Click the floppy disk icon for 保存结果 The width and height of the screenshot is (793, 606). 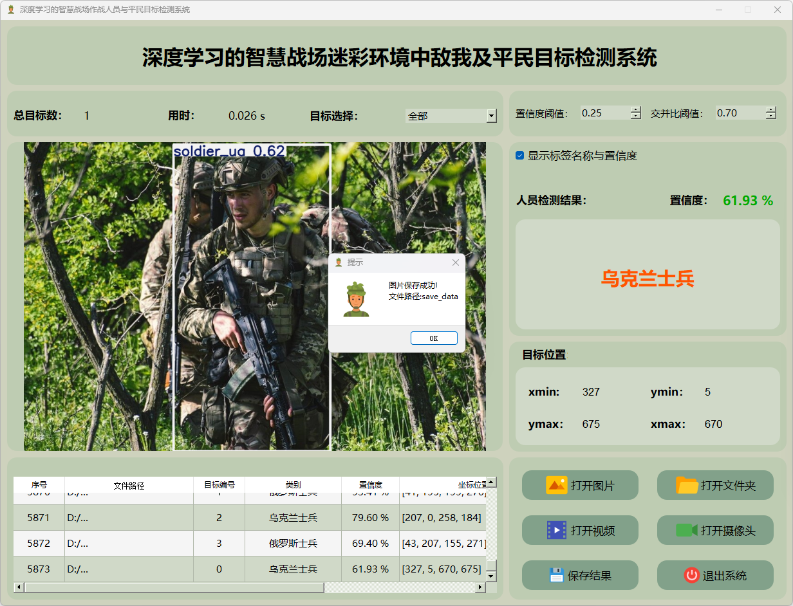[x=557, y=575]
